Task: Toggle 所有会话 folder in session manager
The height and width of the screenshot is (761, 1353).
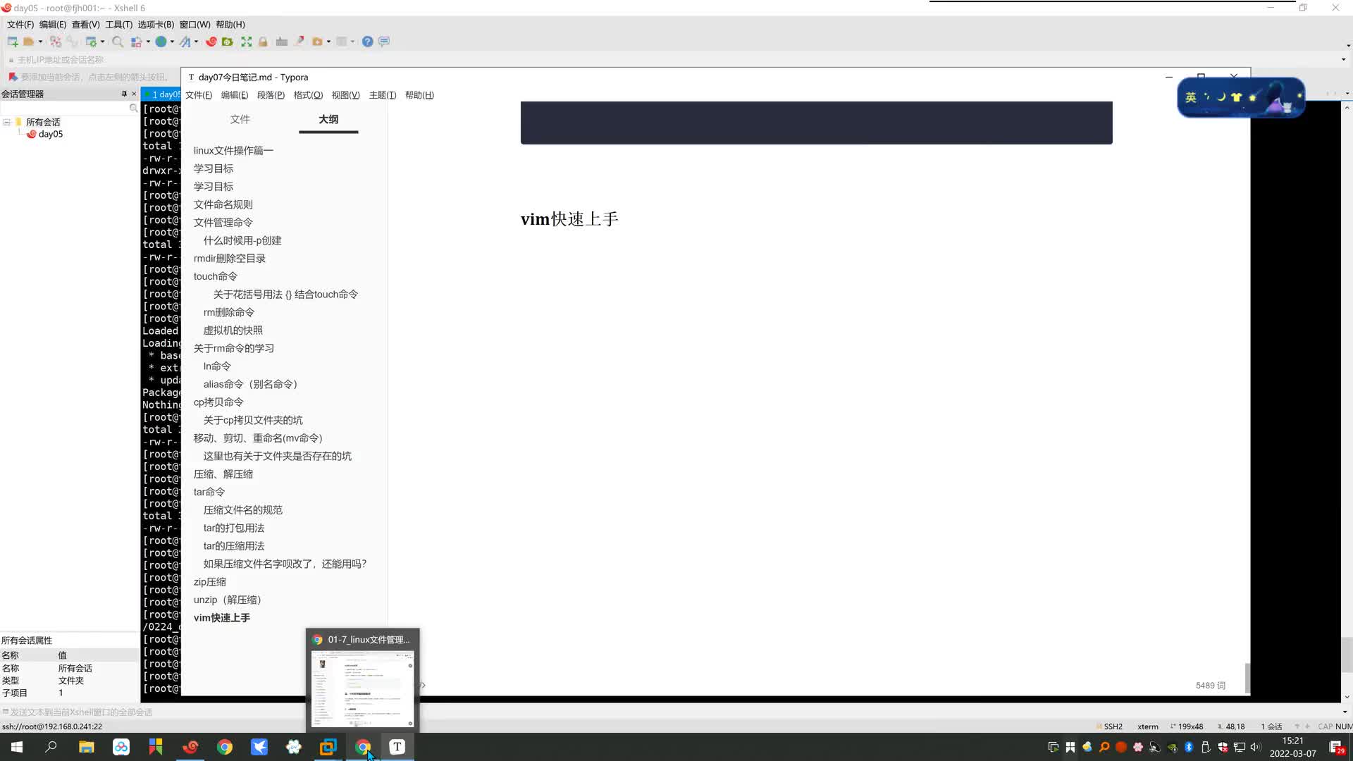Action: [x=6, y=122]
